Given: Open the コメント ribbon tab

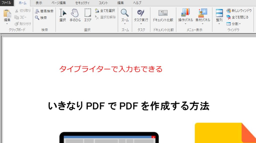Looking at the screenshot, I should 103,3.
